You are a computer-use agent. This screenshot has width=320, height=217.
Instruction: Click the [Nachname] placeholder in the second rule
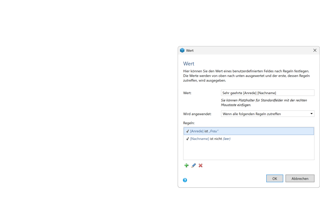(199, 139)
